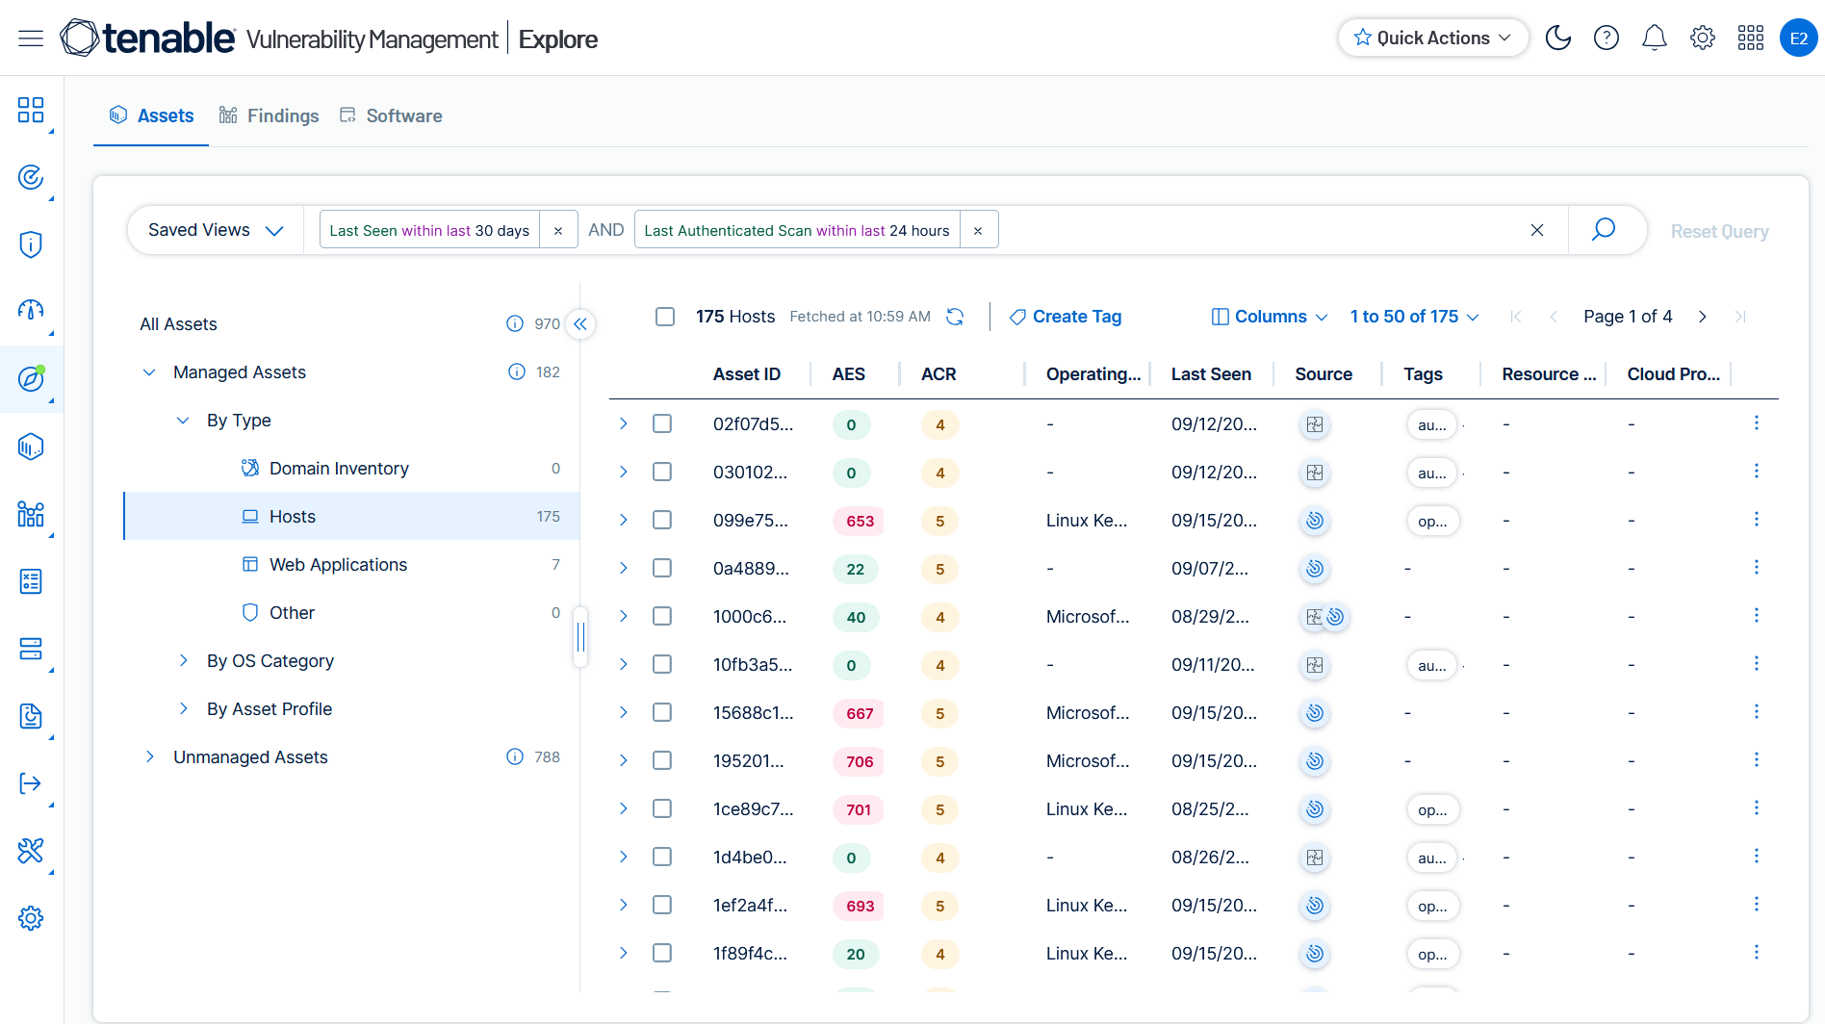This screenshot has height=1024, width=1825.
Task: Expand By OS Category node
Action: point(183,660)
